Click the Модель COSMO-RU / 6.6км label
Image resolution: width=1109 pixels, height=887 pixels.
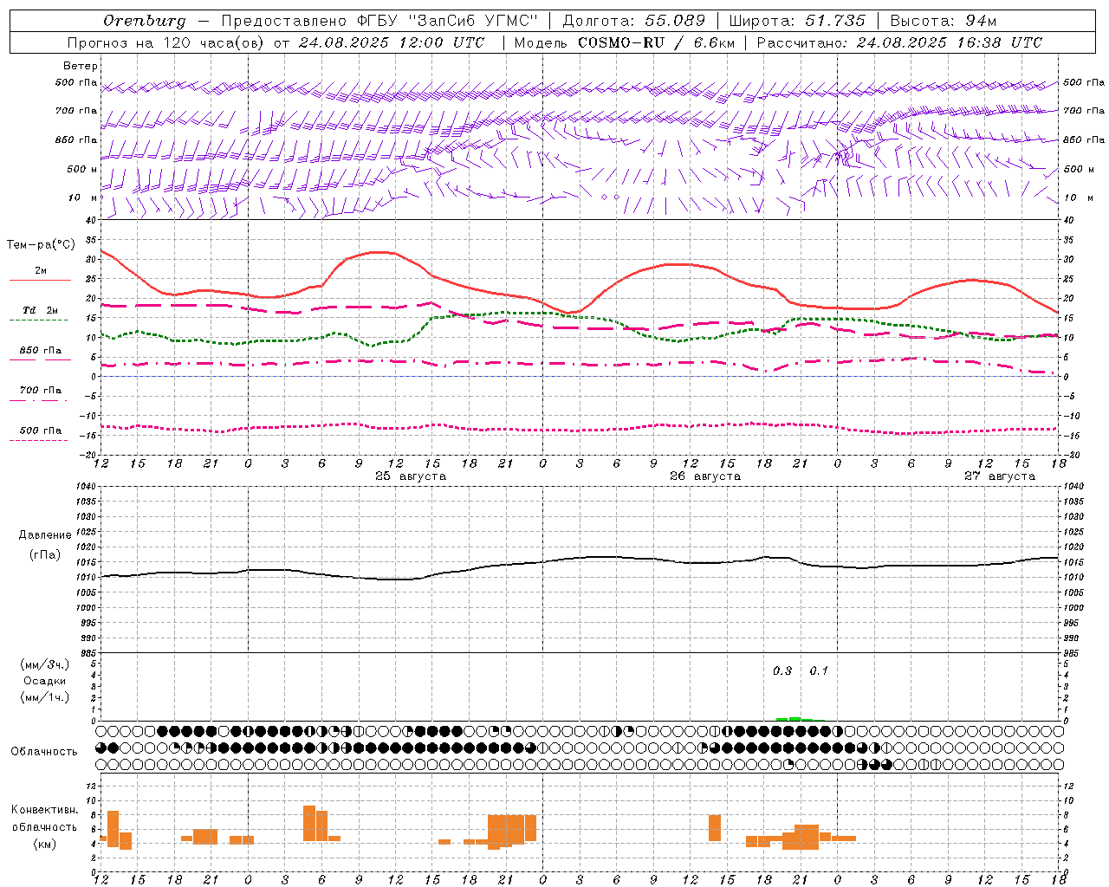point(623,42)
